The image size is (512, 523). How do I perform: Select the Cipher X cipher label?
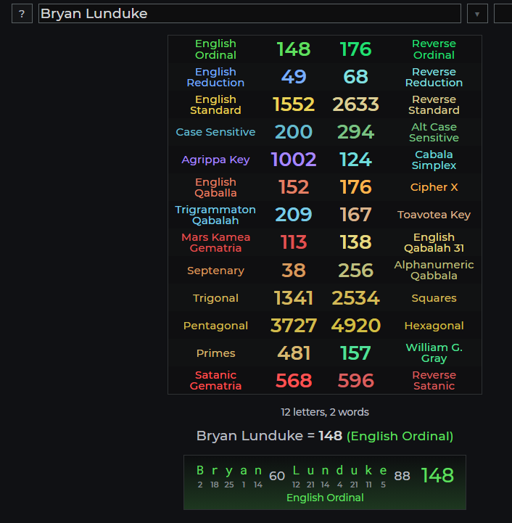[434, 187]
